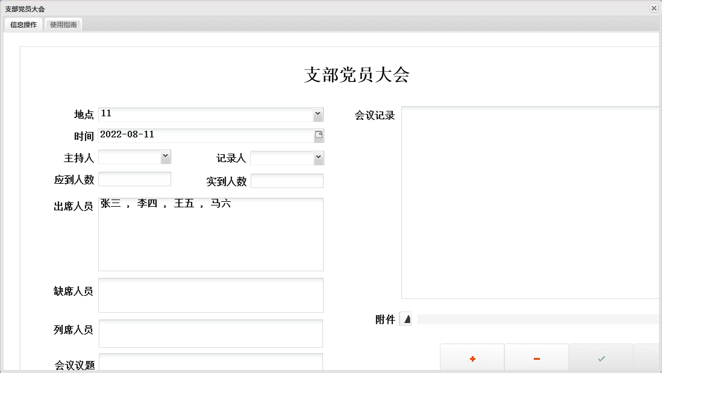Close the 支部党员大会 dialog
714x414 pixels.
pyautogui.click(x=653, y=8)
